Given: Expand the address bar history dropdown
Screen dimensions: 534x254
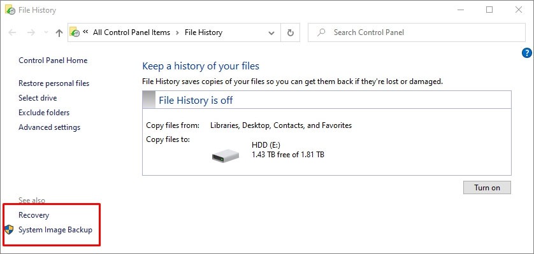Looking at the screenshot, I should pos(271,33).
